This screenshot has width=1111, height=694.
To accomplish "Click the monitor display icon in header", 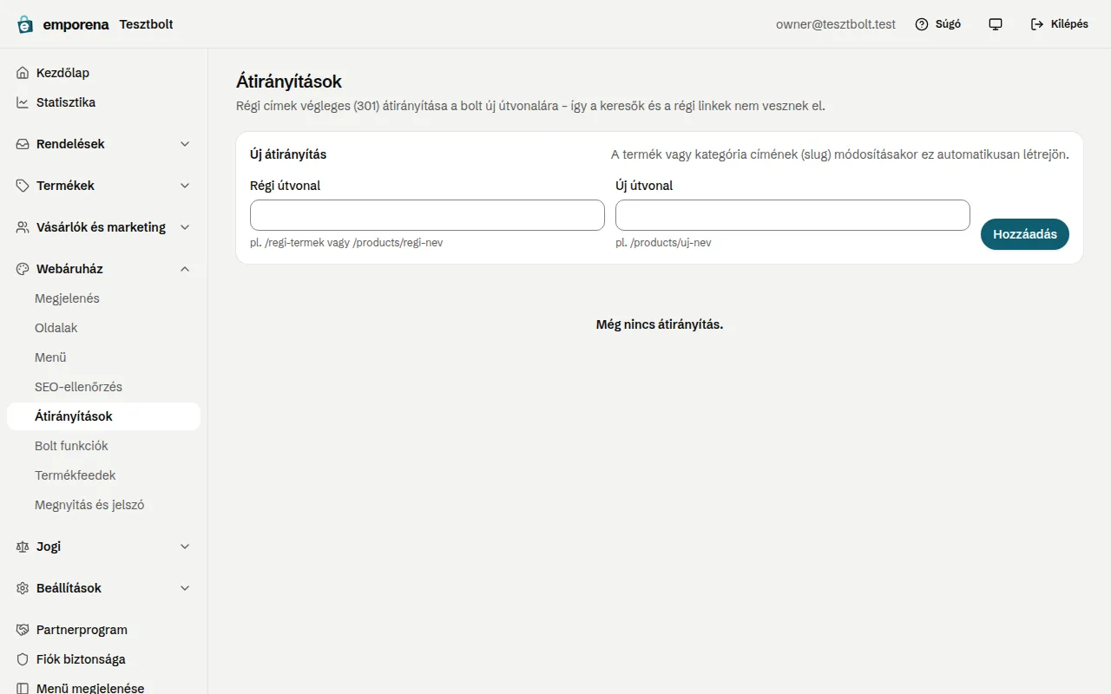I will point(996,24).
